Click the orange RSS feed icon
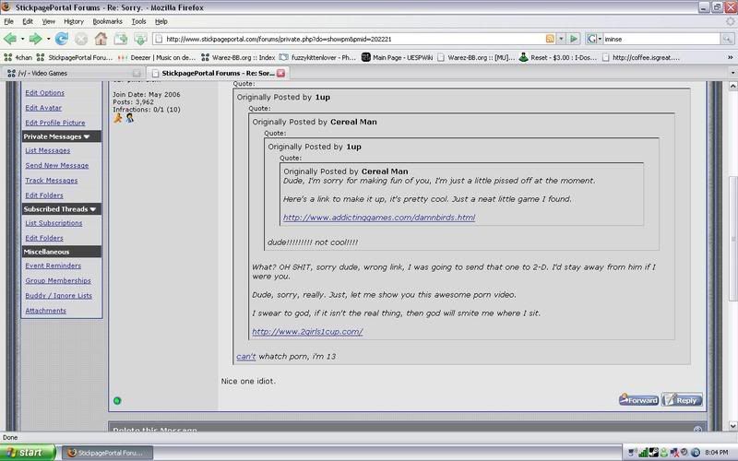Image resolution: width=738 pixels, height=461 pixels. (550, 39)
